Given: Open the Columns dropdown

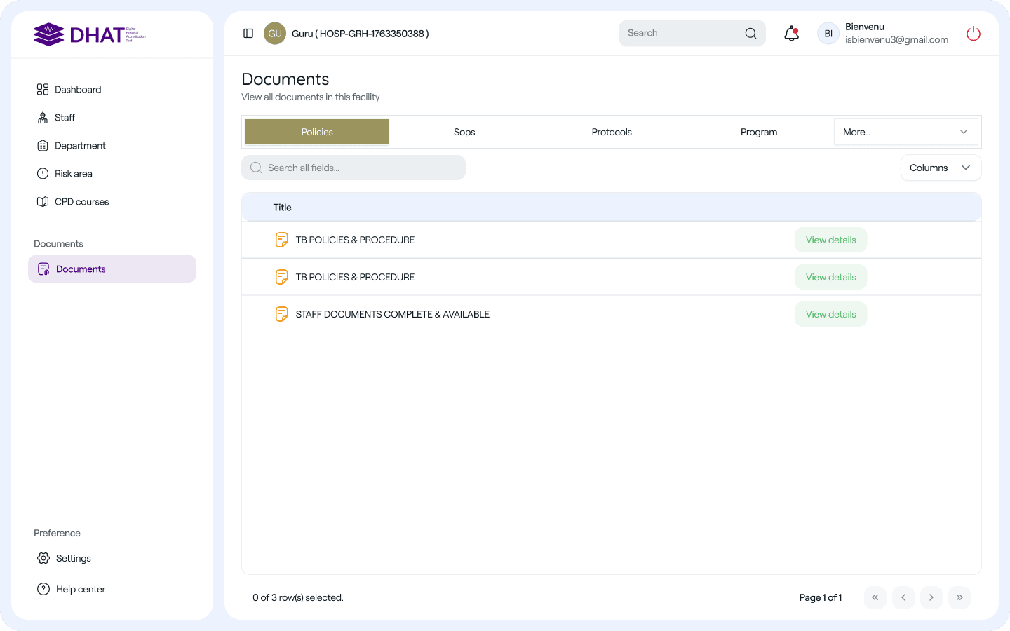Looking at the screenshot, I should [940, 168].
